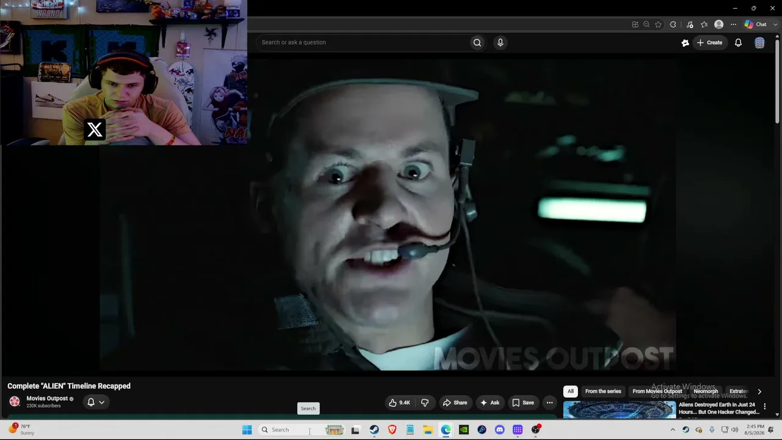Open Brave browser from the taskbar

coord(392,430)
